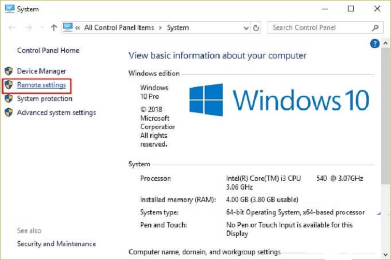This screenshot has height=260, width=391.
Task: Click the Processor value Intel Core i3
Action: coord(295,183)
